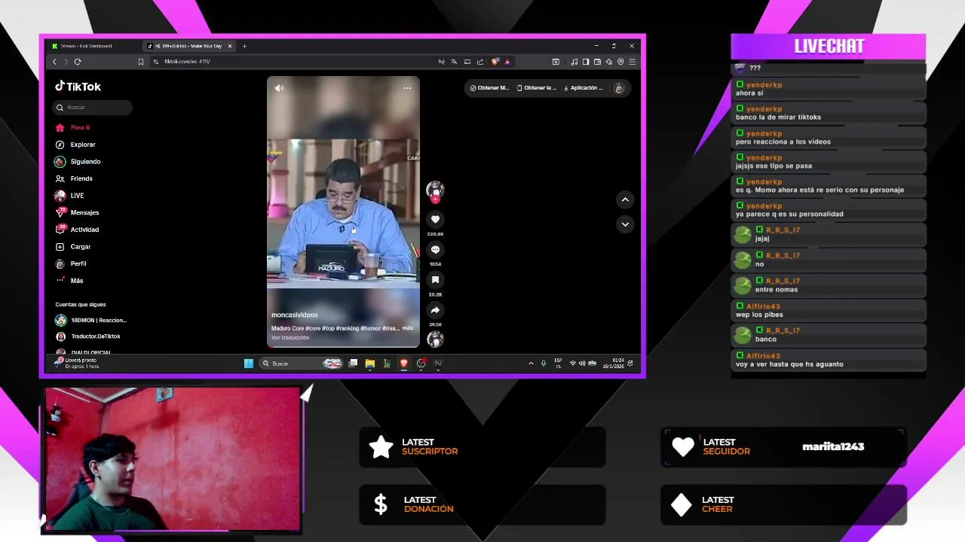
Task: Go back in the browser
Action: [x=54, y=62]
